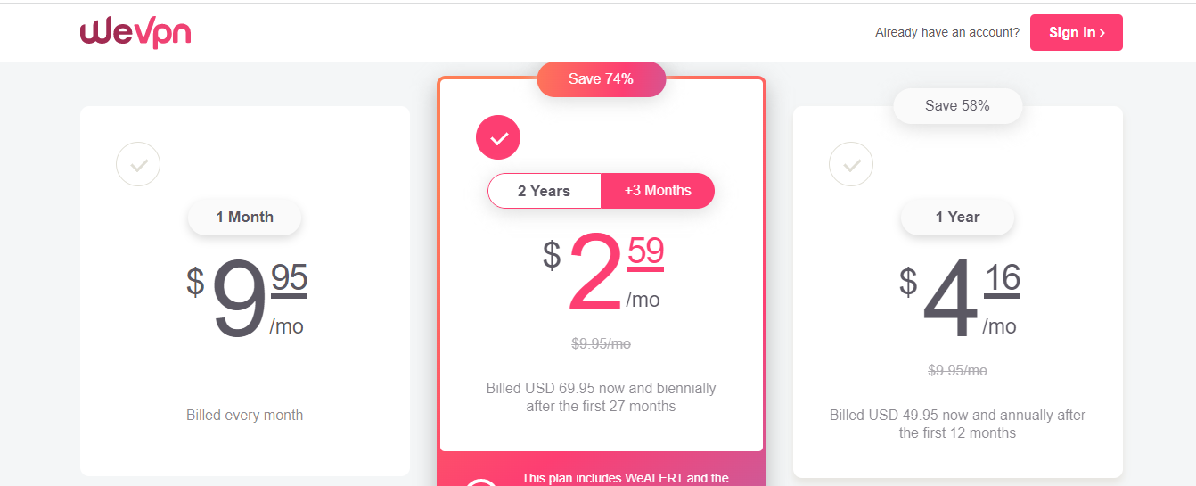Screen dimensions: 1196x486
Task: Choose the 2 Years segment toggle
Action: (544, 191)
